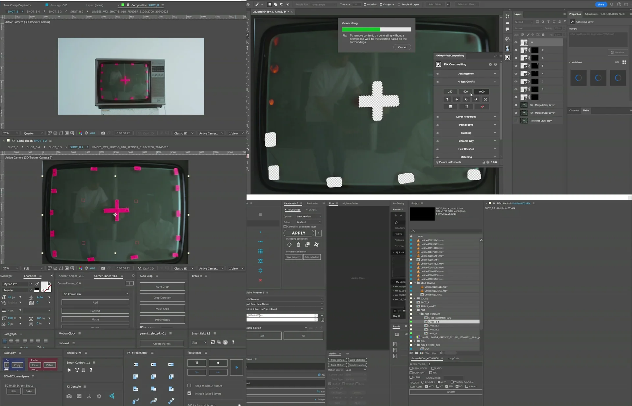Click the red crossed-eye PiX icon
The height and width of the screenshot is (406, 632).
pos(482,107)
